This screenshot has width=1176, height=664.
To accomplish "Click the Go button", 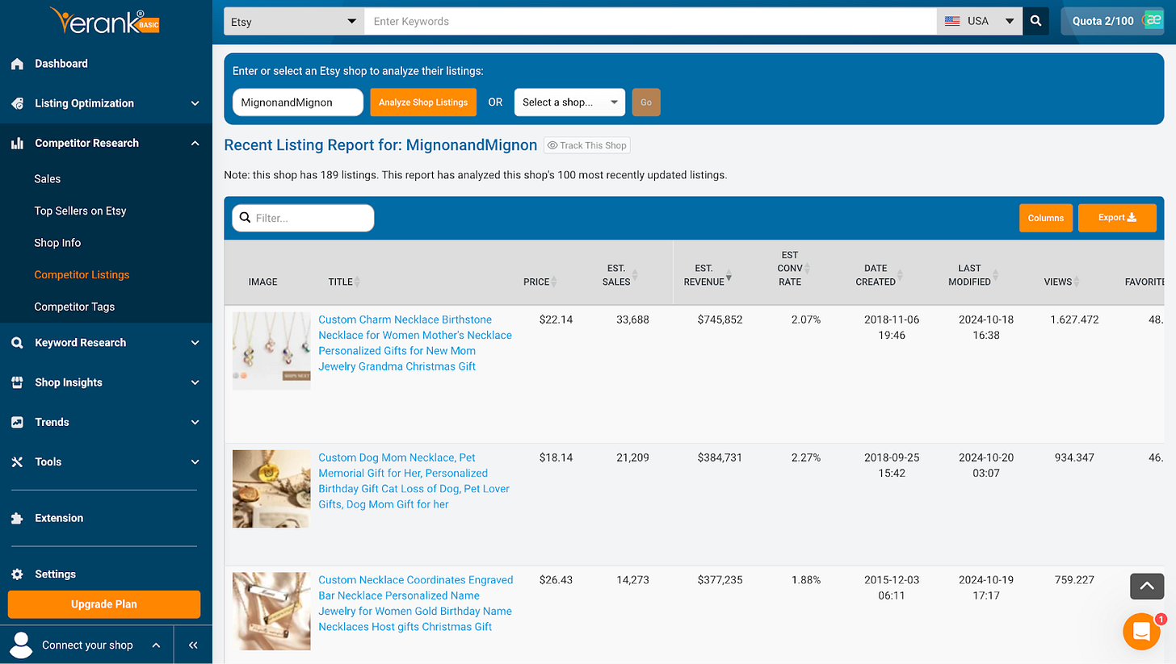I will coord(646,102).
